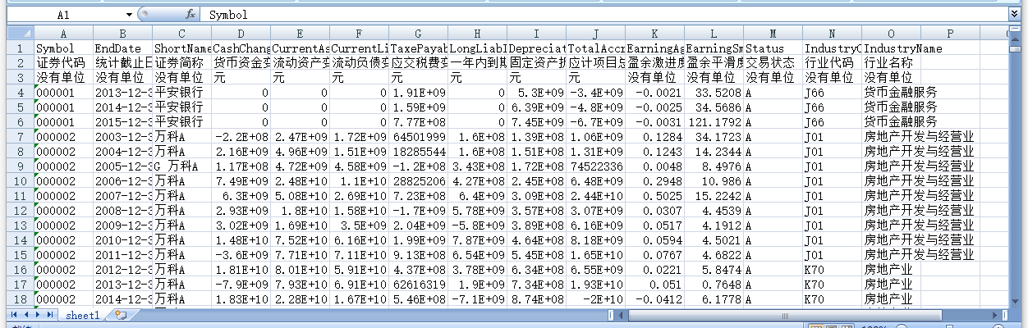Image resolution: width=1028 pixels, height=328 pixels.
Task: Expand the formula bar with chevron
Action: [x=1016, y=15]
